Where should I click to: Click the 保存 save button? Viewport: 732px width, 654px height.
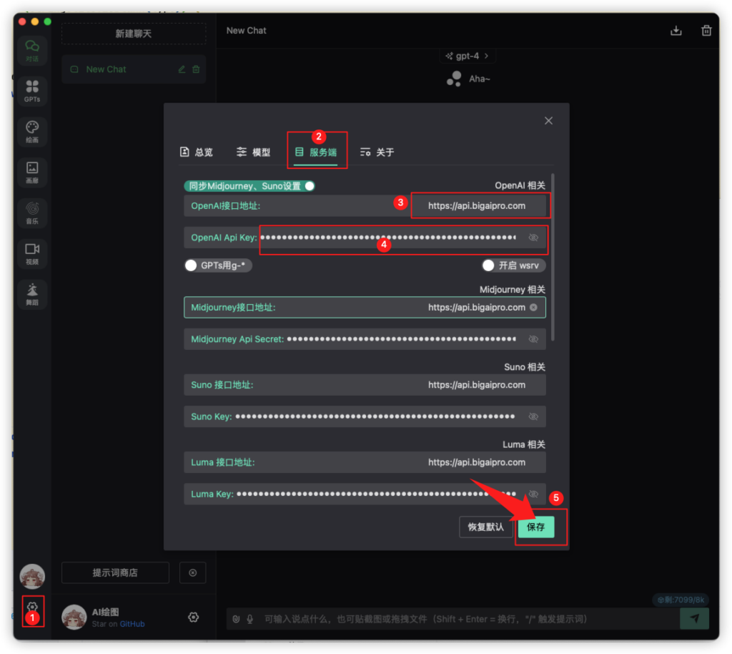tap(536, 527)
